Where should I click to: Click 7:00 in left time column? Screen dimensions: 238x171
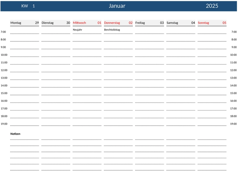3,32
